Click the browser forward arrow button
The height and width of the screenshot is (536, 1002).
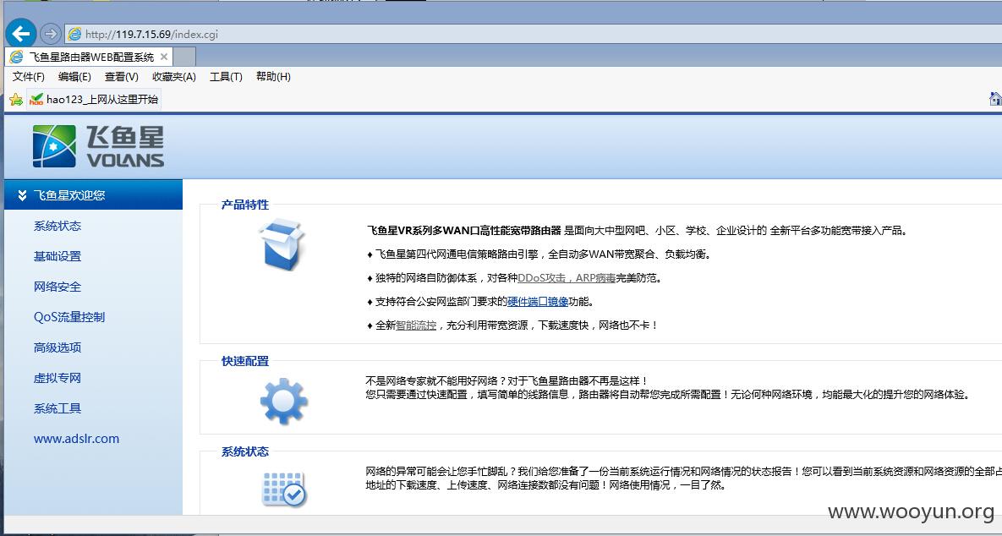[50, 33]
